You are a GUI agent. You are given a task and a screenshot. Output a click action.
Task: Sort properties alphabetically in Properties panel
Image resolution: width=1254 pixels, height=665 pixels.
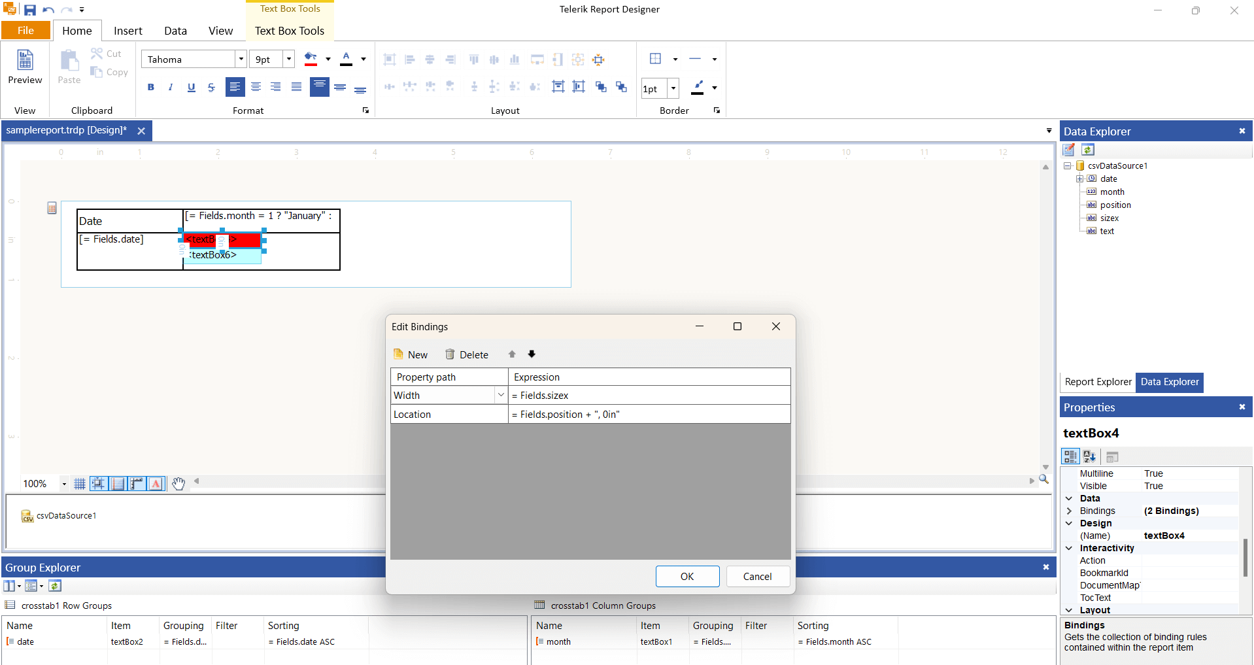pos(1089,456)
